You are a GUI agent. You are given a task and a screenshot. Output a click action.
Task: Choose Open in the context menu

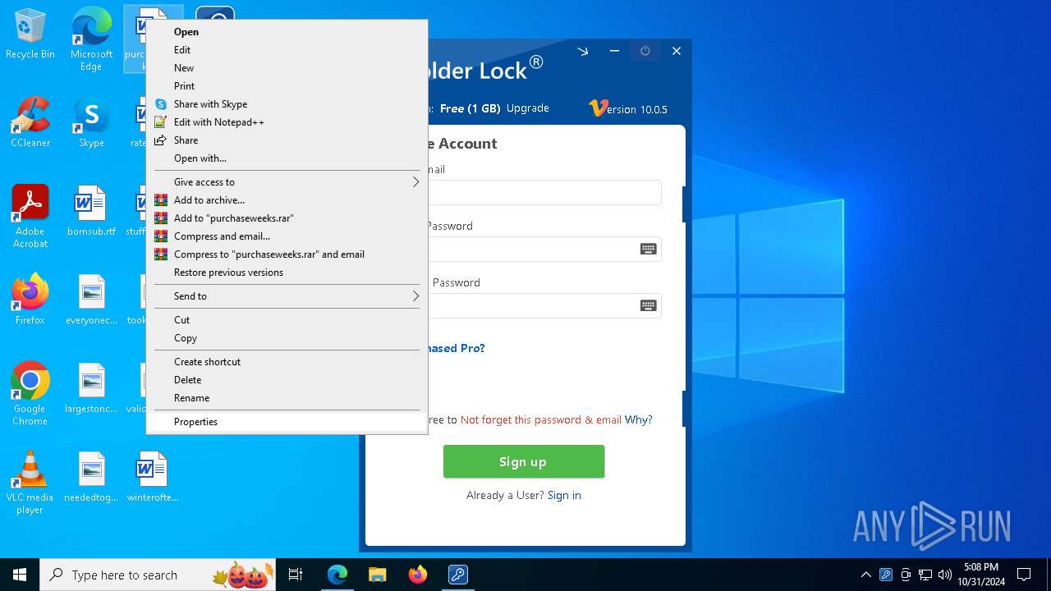point(287,32)
